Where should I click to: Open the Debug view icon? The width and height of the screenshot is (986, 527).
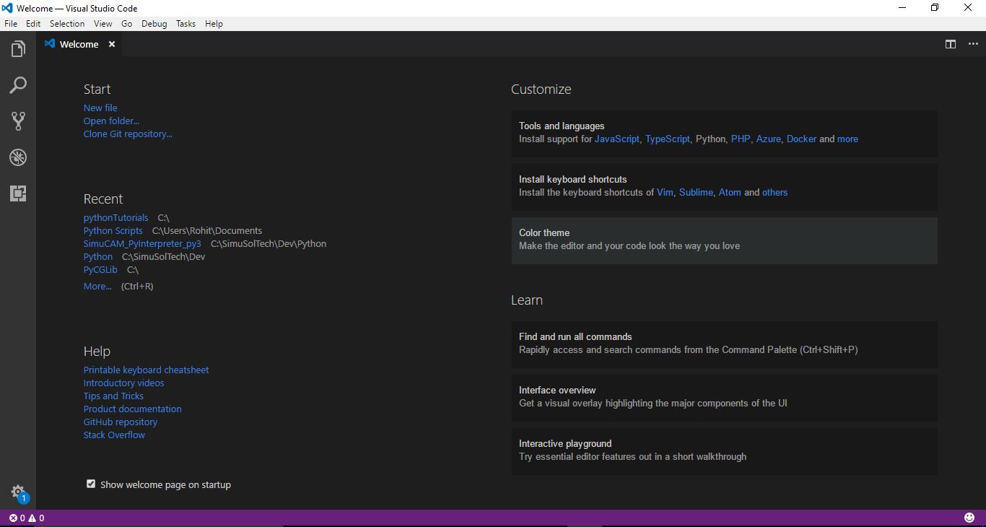pyautogui.click(x=18, y=157)
